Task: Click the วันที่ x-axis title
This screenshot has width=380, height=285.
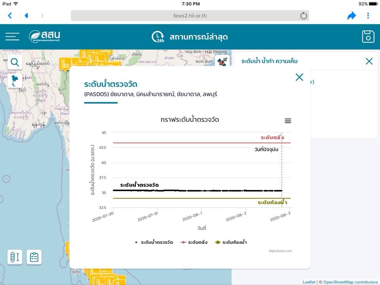Action: click(x=201, y=228)
